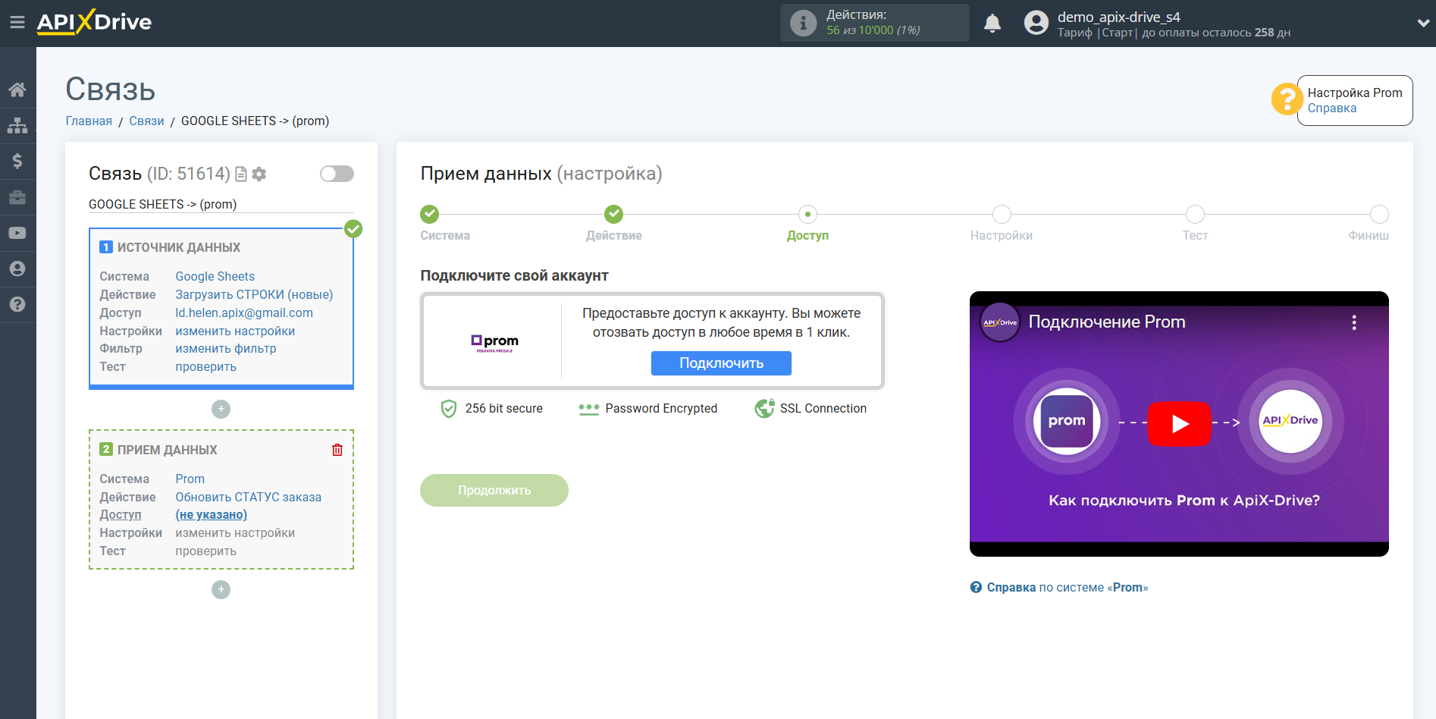
Task: Click проверить in source block
Action: [205, 367]
